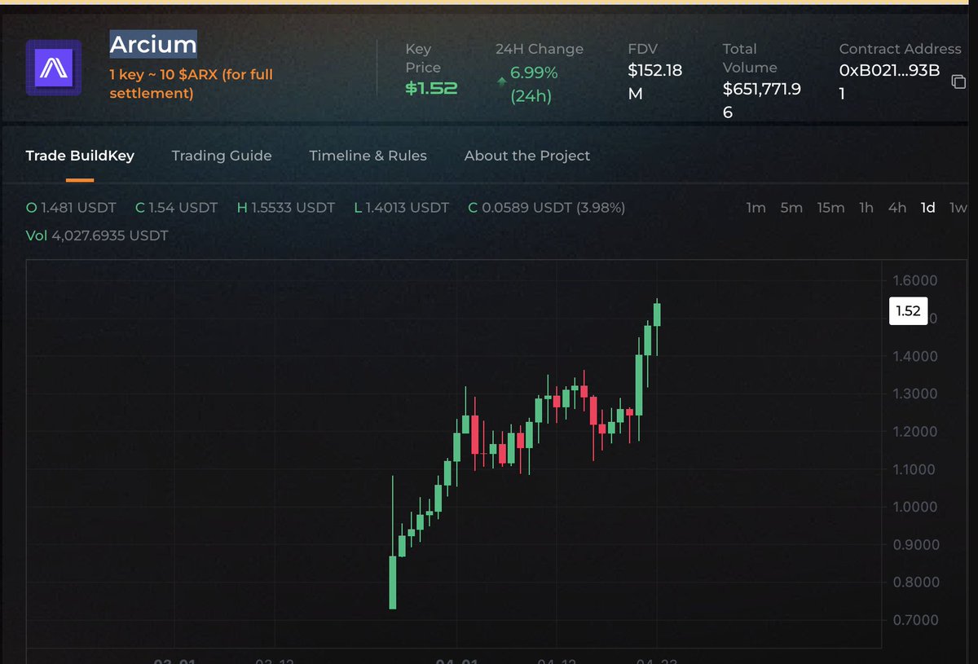Click the Key Price label

click(423, 59)
